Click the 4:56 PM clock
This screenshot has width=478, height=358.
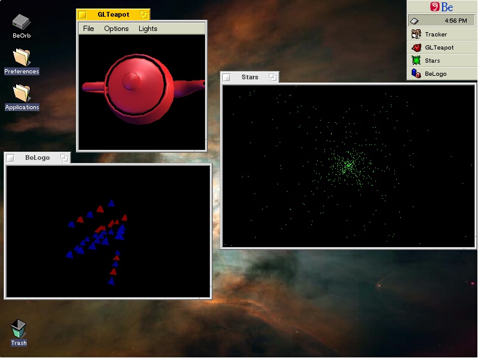point(455,21)
